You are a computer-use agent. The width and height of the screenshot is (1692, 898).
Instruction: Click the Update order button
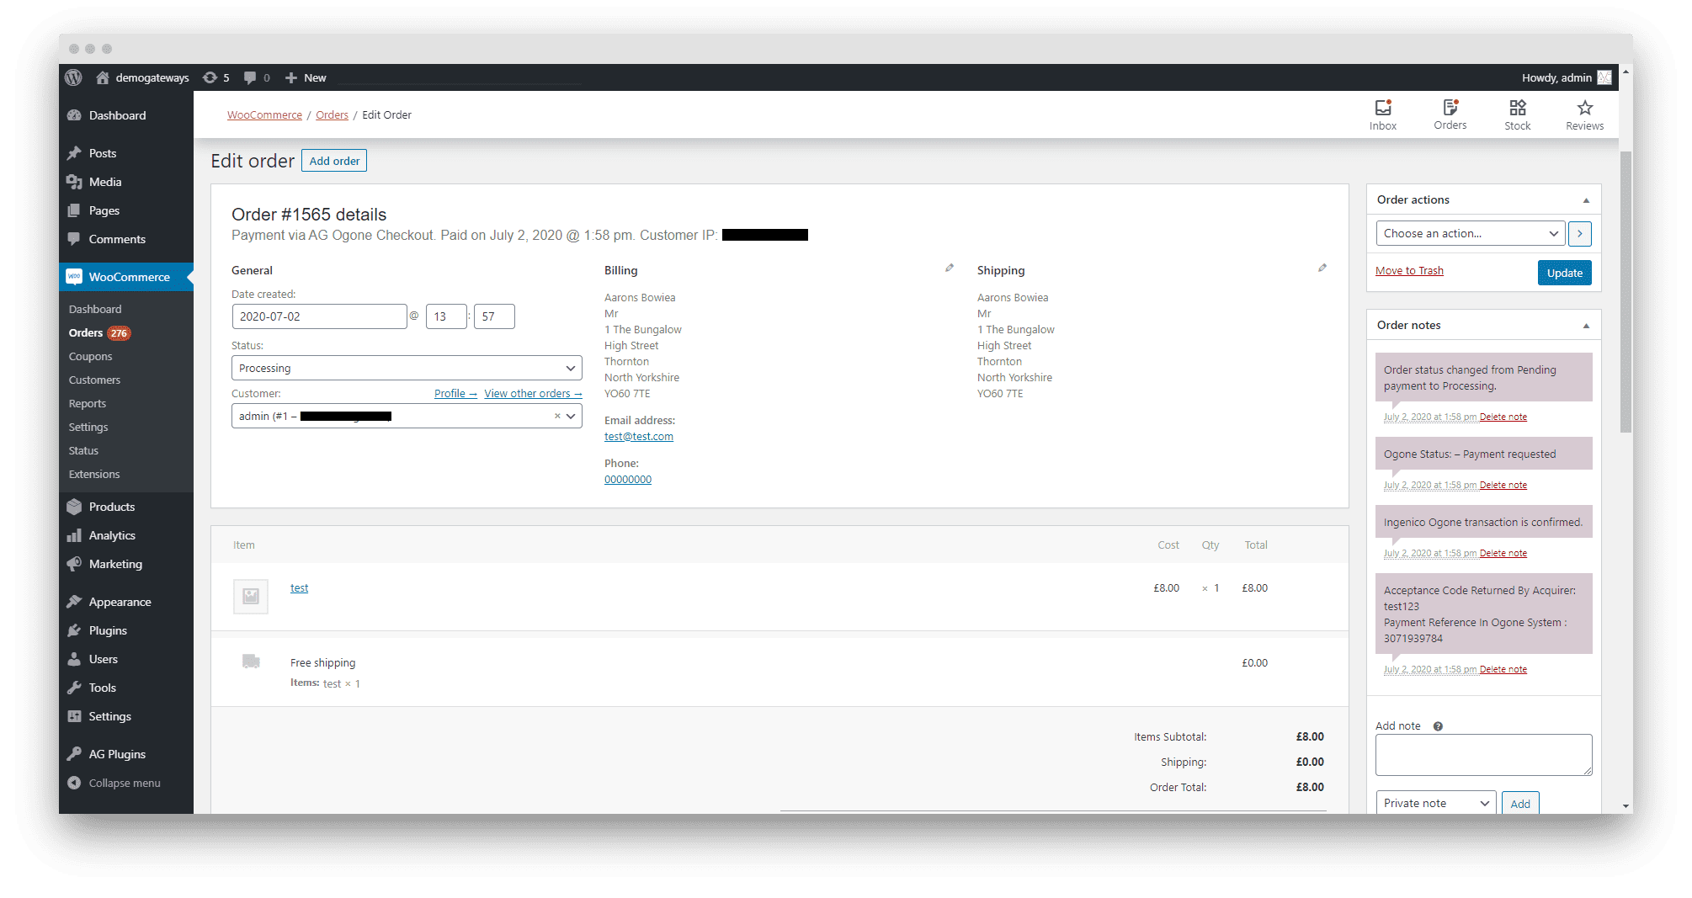1564,273
